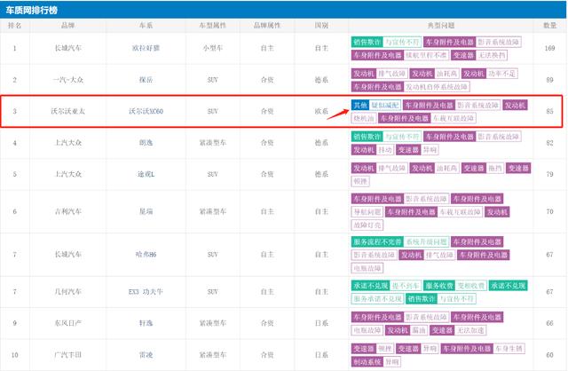Click the 车型属性 column header
This screenshot has width=568, height=371.
(x=213, y=26)
